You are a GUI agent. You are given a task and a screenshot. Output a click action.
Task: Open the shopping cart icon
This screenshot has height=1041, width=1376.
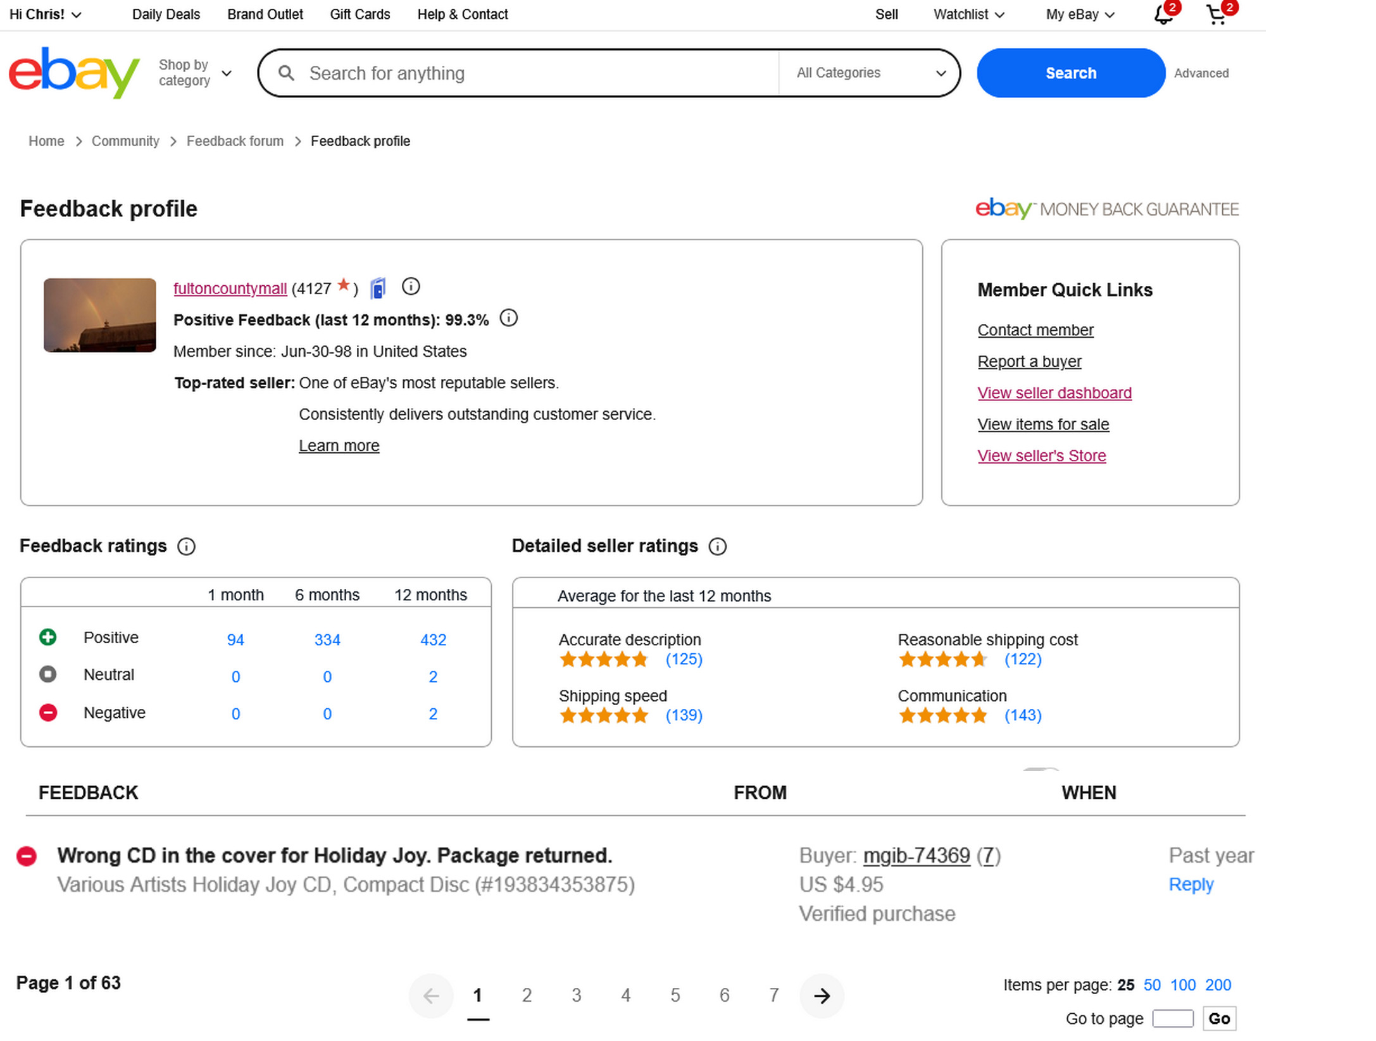click(1215, 15)
